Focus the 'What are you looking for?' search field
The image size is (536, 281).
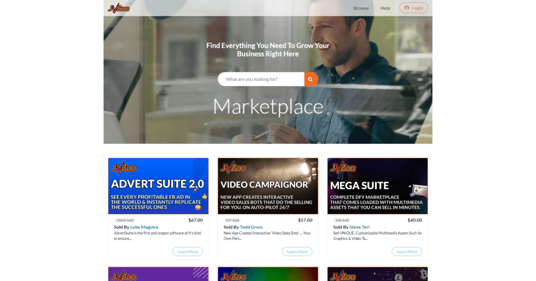261,79
